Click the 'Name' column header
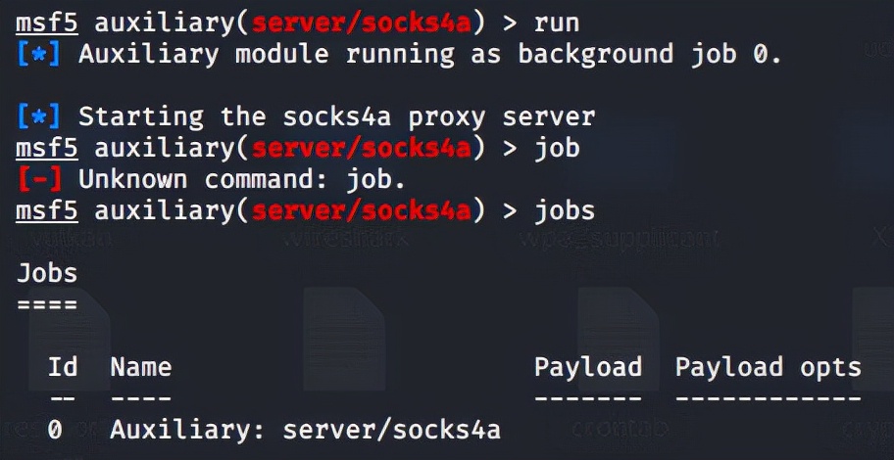 coord(141,367)
